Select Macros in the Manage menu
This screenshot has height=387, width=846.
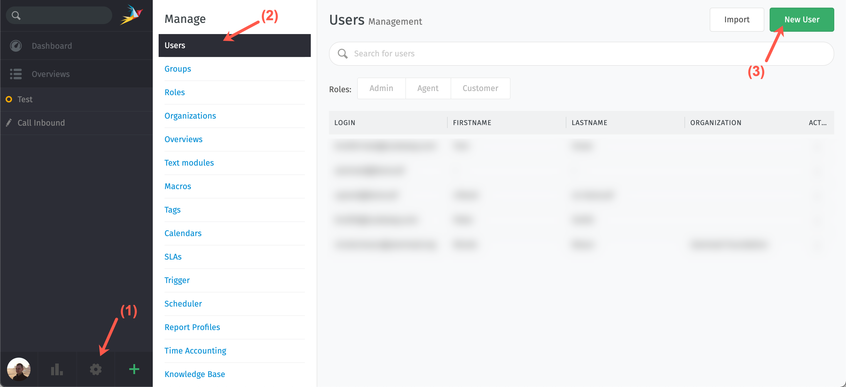pyautogui.click(x=178, y=186)
